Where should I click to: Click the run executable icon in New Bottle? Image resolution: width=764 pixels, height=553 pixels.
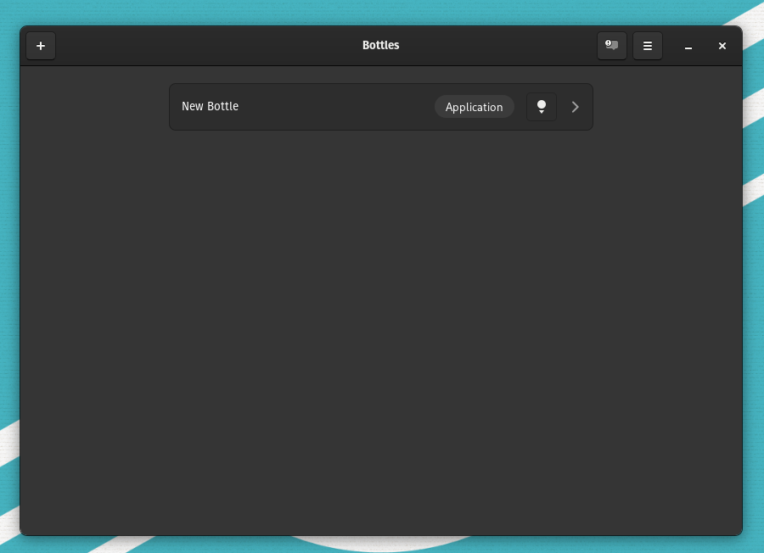pyautogui.click(x=542, y=107)
